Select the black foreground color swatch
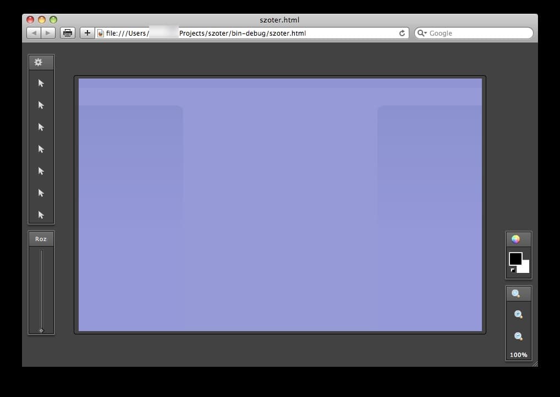The image size is (560, 397). coord(516,258)
